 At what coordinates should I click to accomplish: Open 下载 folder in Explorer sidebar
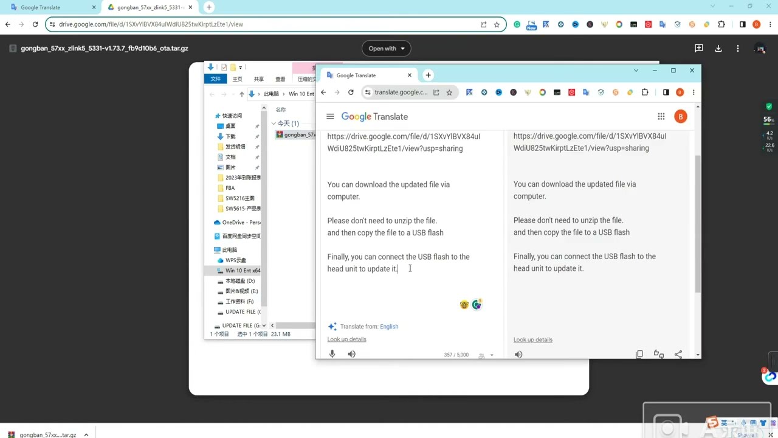click(x=230, y=136)
